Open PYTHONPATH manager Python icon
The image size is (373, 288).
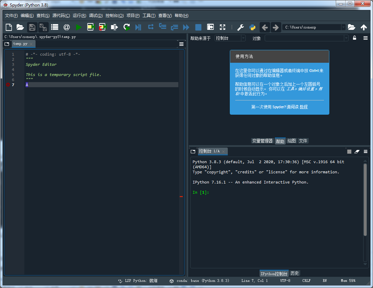253,27
